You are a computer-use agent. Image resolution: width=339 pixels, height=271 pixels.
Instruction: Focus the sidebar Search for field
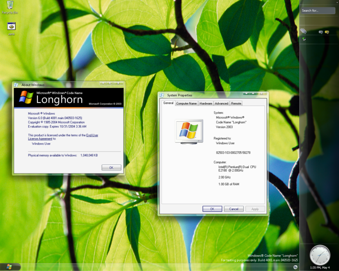(318, 10)
